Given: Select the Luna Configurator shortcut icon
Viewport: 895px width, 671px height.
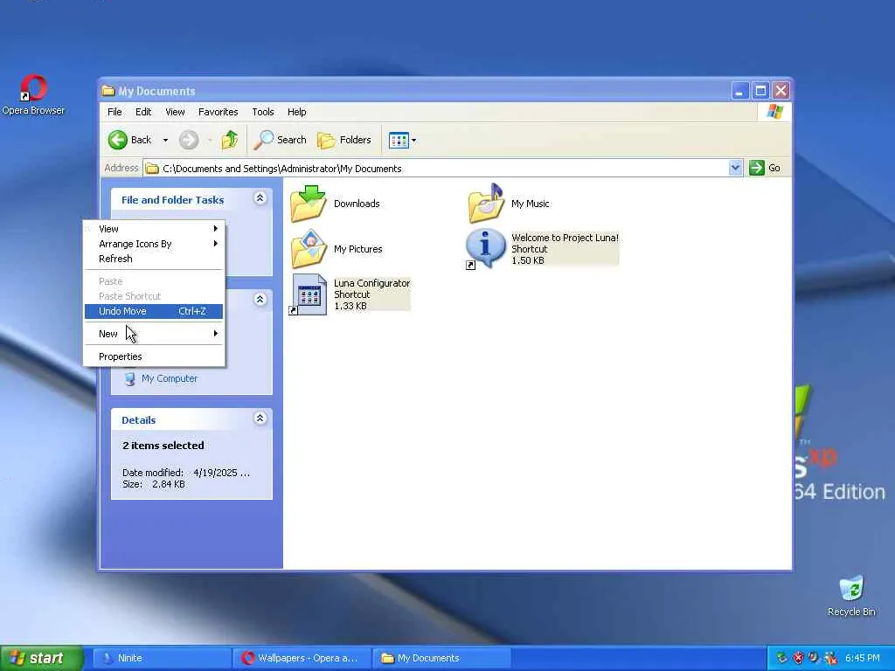Looking at the screenshot, I should tap(309, 294).
